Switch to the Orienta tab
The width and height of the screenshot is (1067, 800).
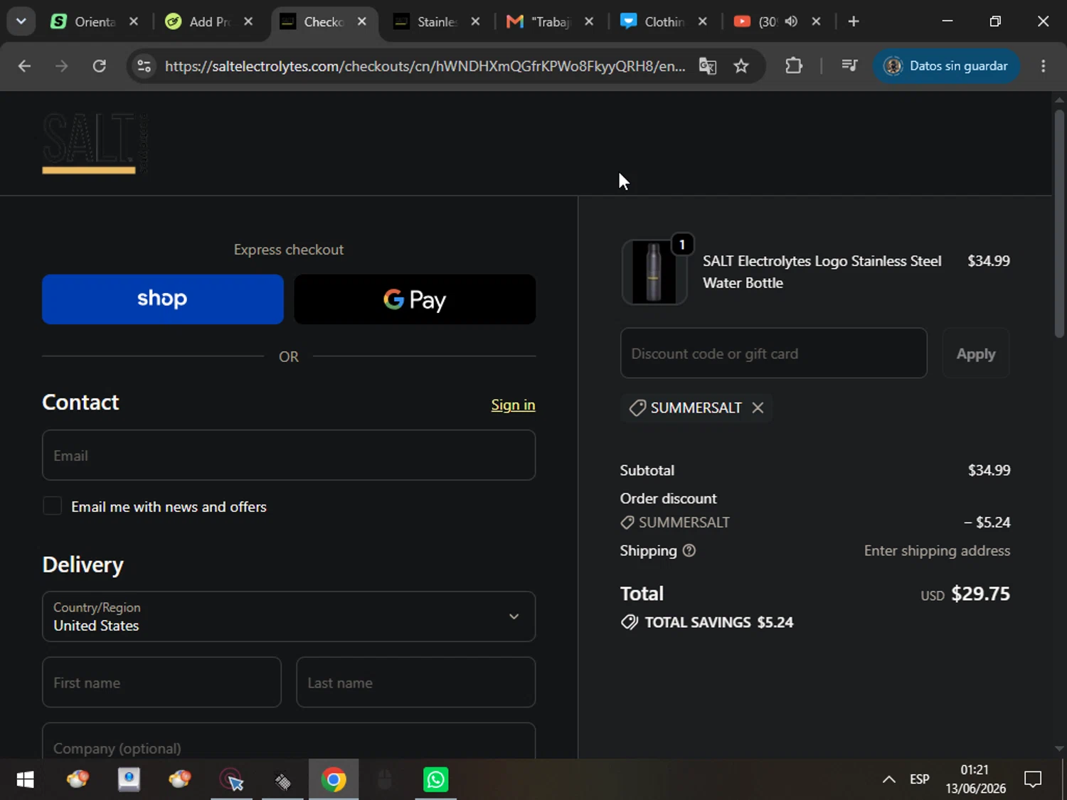coord(94,21)
